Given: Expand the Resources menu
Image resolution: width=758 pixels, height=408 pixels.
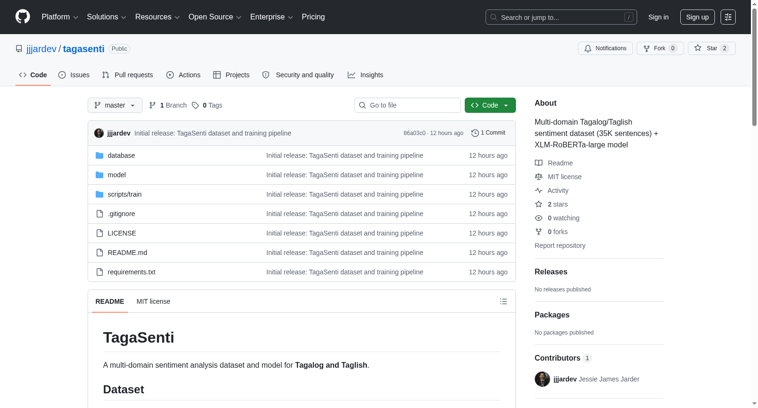Looking at the screenshot, I should click(158, 17).
